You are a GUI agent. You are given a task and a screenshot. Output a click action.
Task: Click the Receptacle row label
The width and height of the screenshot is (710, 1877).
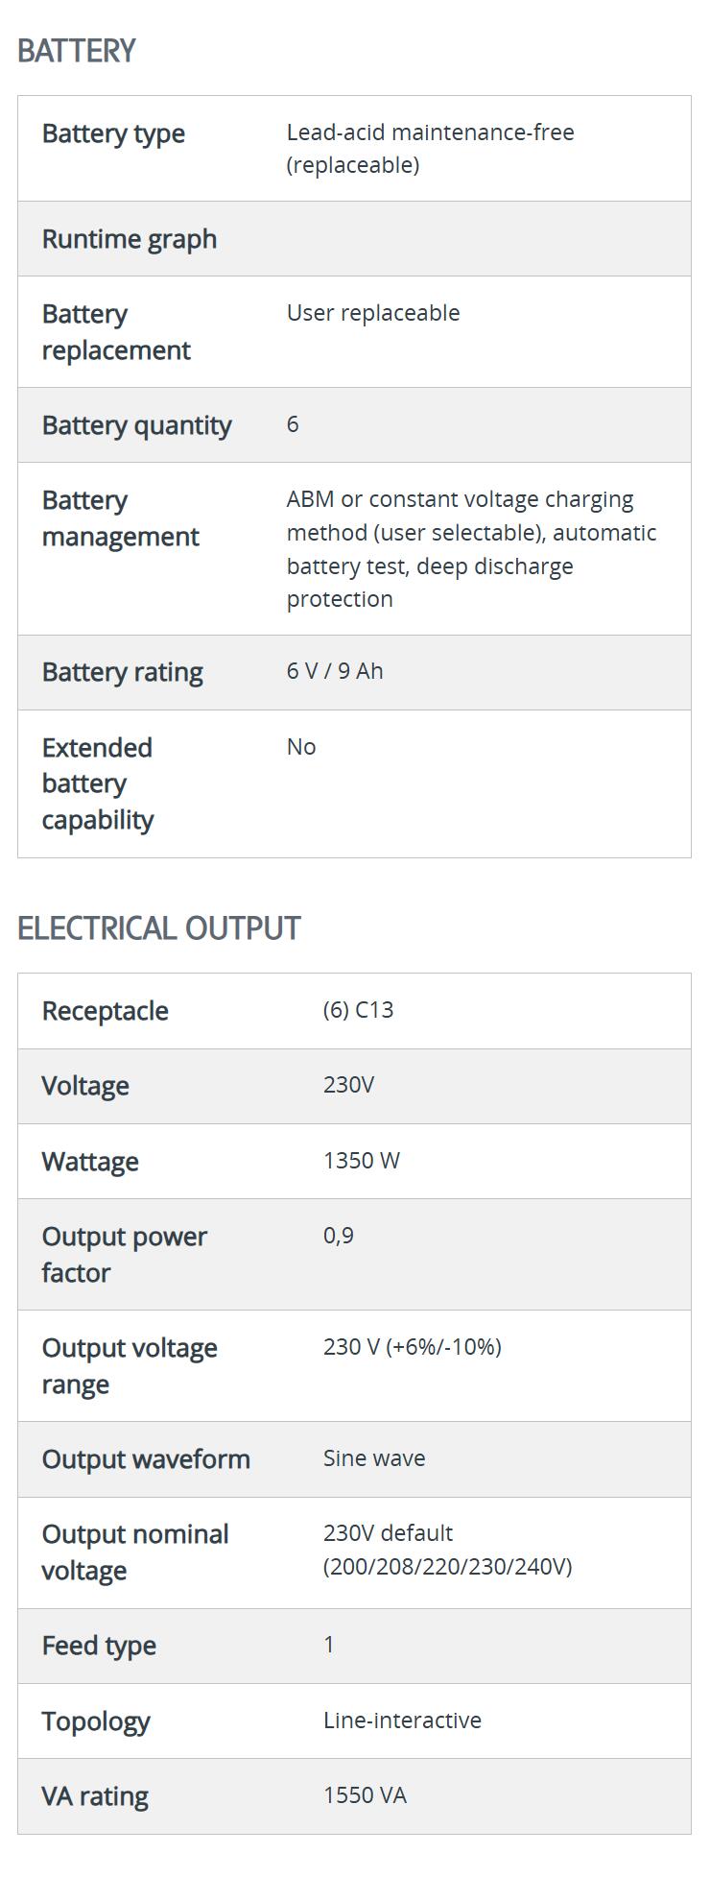click(106, 1011)
